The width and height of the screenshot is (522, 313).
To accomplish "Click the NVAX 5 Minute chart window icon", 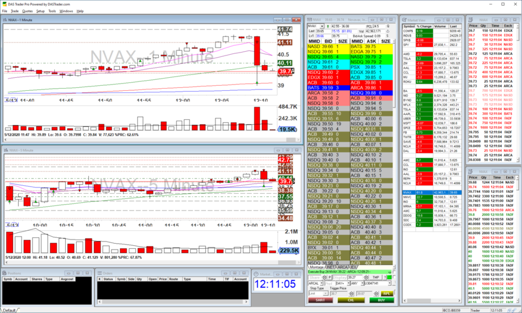I will (x=6, y=150).
